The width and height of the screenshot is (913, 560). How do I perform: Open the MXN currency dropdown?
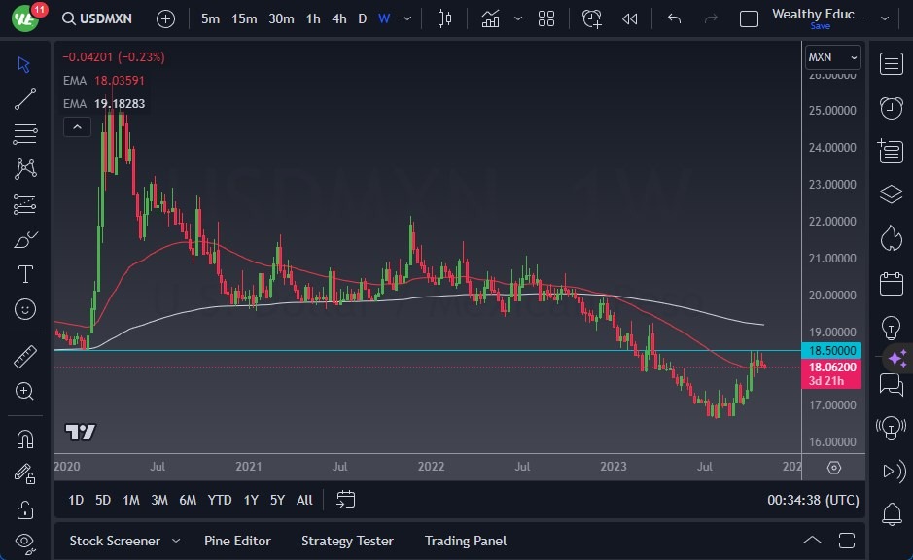832,57
